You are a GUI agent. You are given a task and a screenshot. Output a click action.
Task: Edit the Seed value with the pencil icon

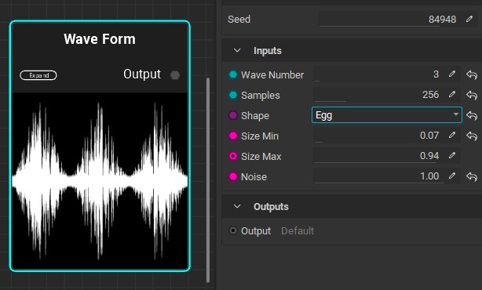[x=469, y=19]
